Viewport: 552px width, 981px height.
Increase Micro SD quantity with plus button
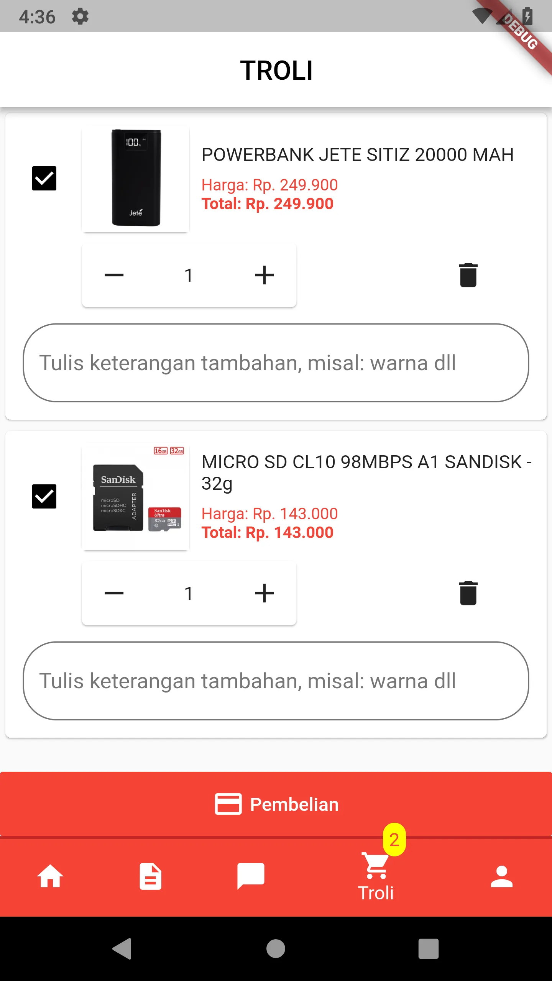pyautogui.click(x=264, y=593)
